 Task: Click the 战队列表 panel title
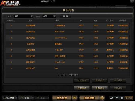(68, 10)
